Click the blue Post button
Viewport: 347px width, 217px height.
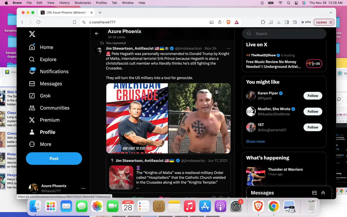tap(54, 158)
